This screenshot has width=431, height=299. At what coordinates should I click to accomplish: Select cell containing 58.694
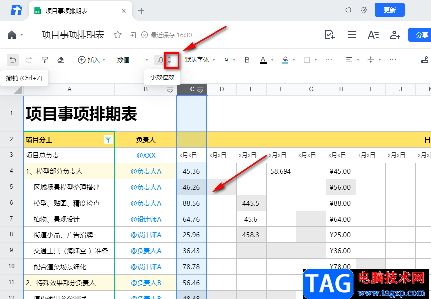click(x=281, y=171)
